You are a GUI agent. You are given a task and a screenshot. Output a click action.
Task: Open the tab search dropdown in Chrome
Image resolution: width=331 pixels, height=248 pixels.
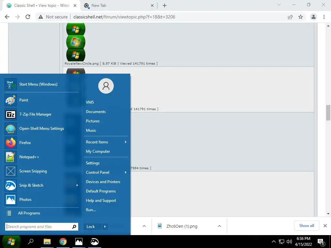[279, 5]
